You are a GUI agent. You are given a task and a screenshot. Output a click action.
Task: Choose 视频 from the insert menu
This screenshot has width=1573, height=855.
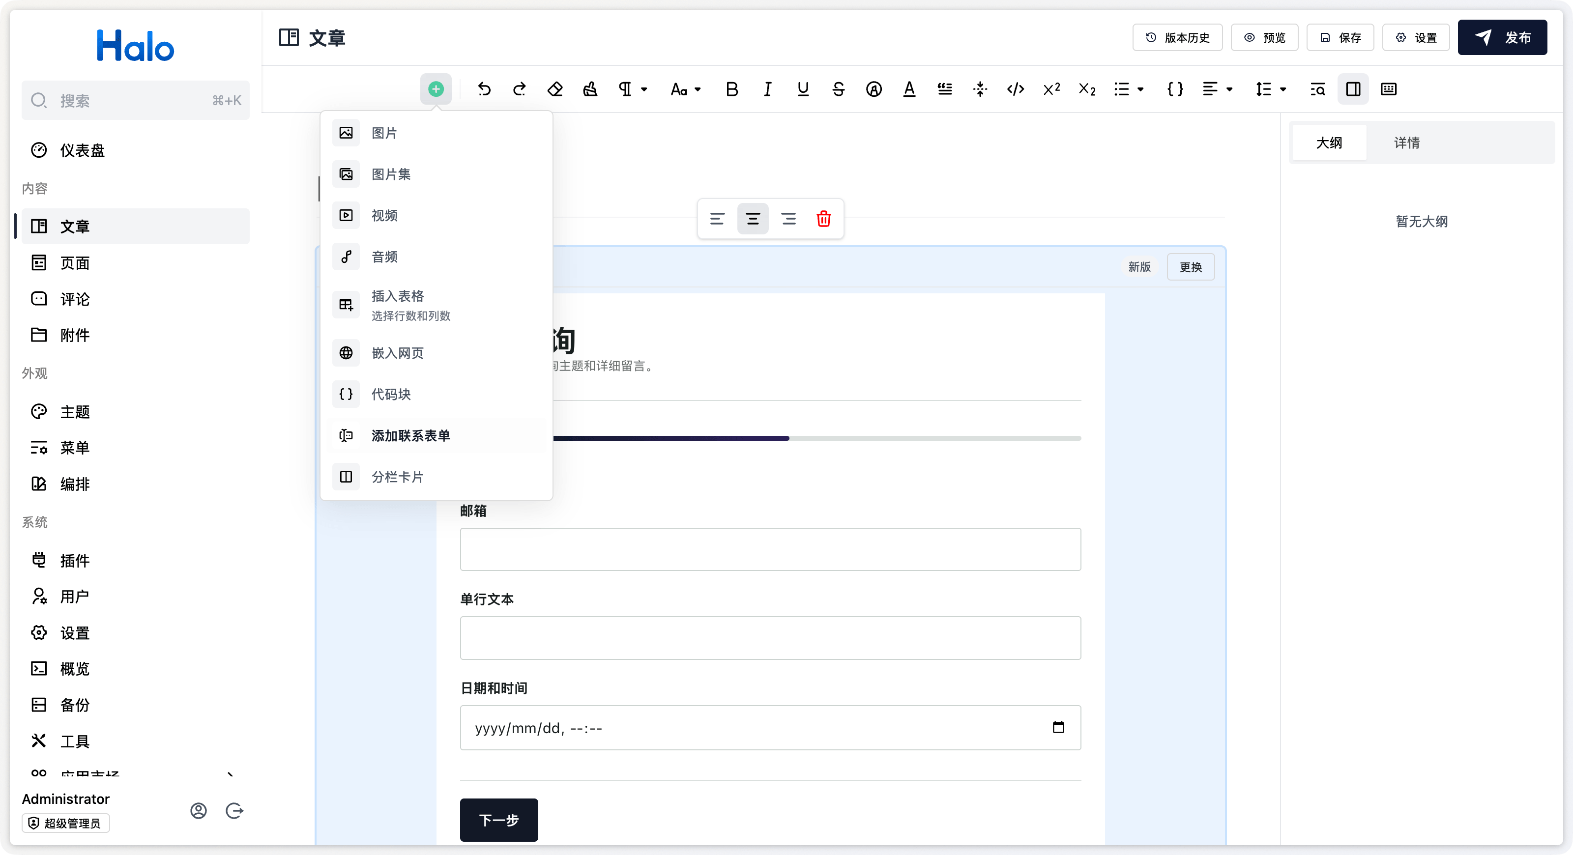pyautogui.click(x=436, y=215)
